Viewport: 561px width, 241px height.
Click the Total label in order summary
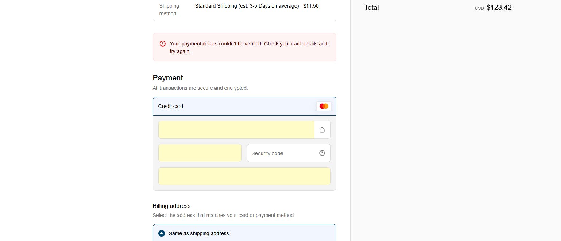pos(371,8)
